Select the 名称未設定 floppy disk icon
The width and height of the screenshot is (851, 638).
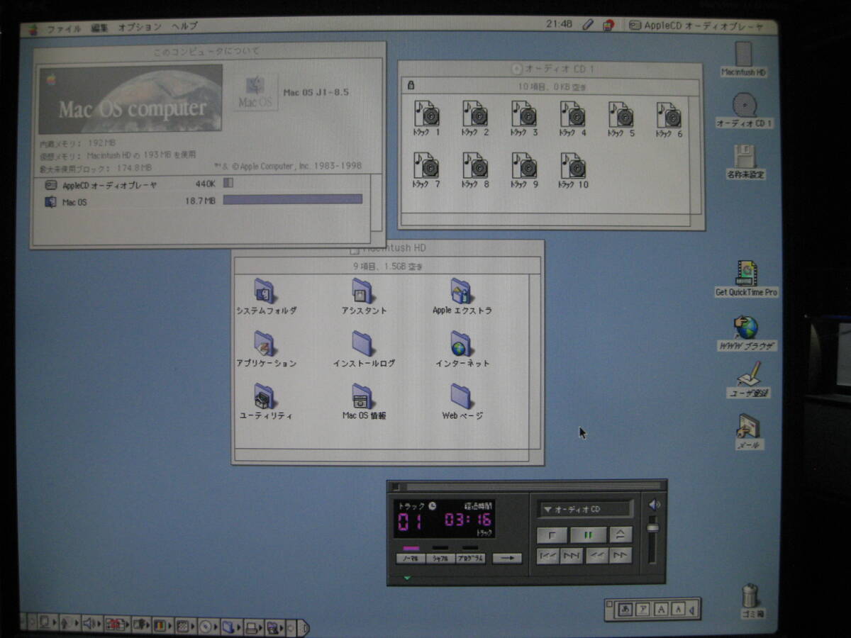tap(745, 162)
